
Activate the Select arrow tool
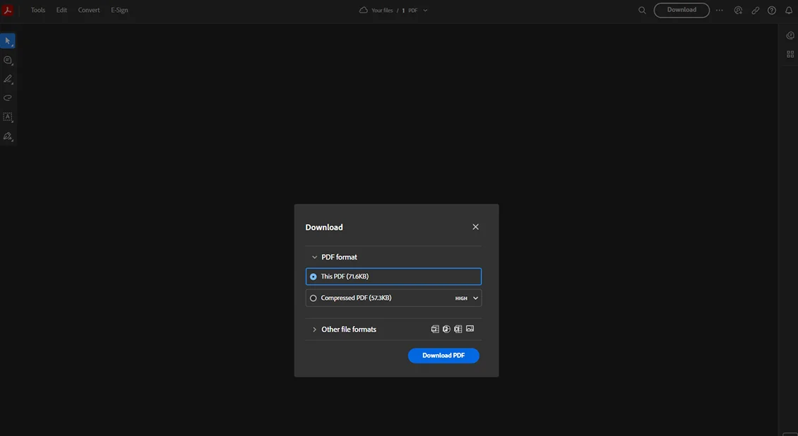(x=8, y=41)
